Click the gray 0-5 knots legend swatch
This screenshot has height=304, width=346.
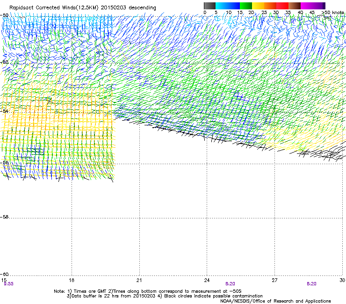pyautogui.click(x=209, y=6)
